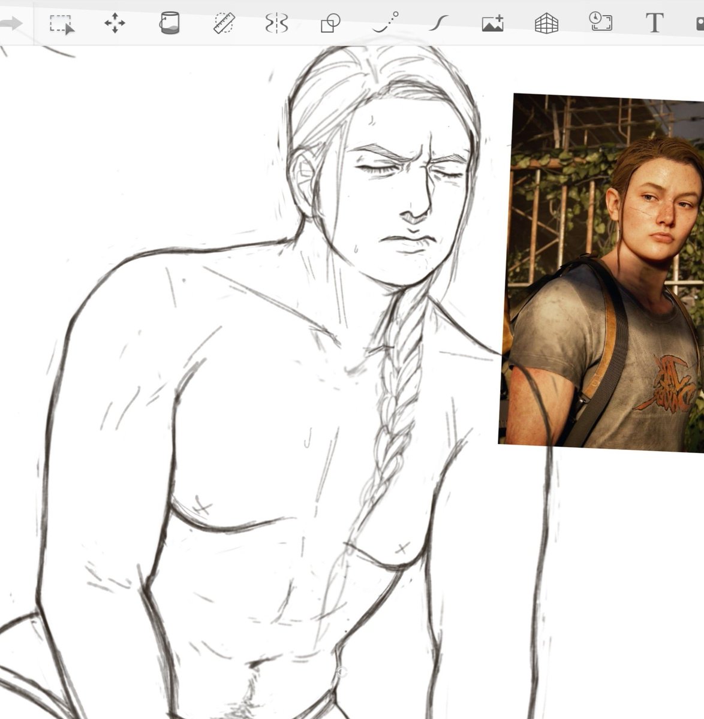Enable the Symmetry tool
The height and width of the screenshot is (719, 704).
[x=276, y=23]
